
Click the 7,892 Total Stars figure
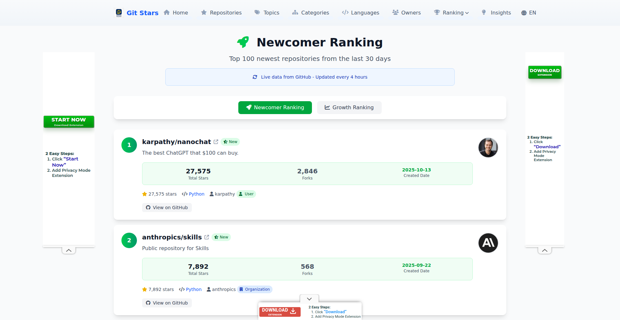pos(198,267)
